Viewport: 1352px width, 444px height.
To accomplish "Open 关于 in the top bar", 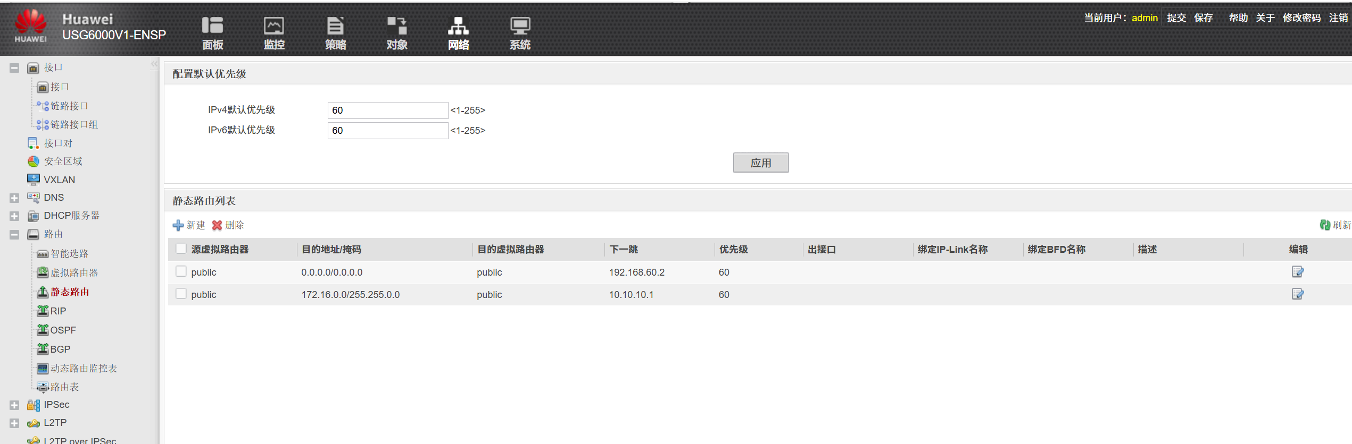I will (1265, 18).
